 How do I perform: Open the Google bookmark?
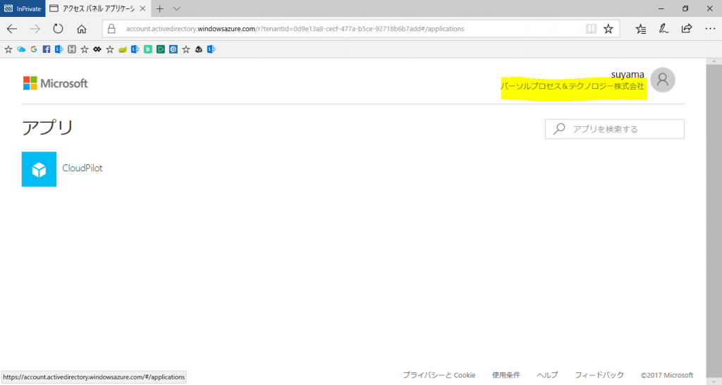(34, 49)
